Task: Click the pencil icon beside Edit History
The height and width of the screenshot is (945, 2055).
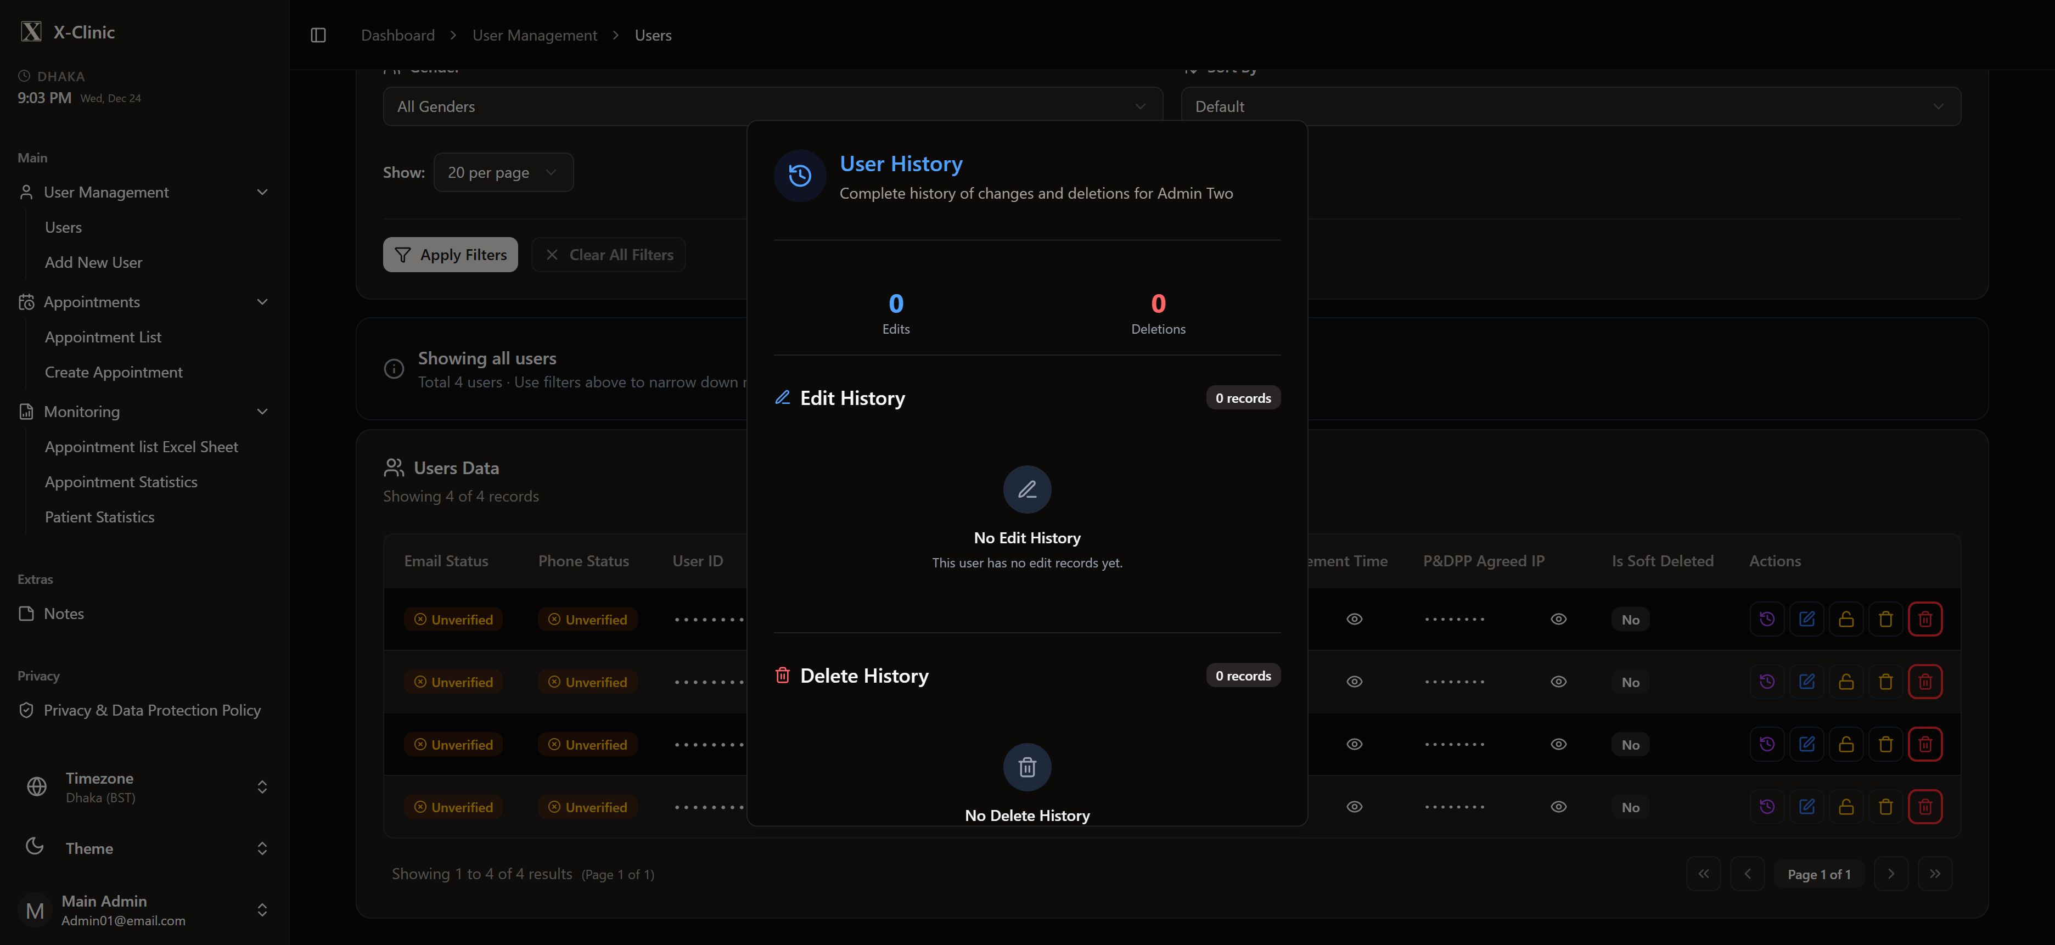Action: pyautogui.click(x=782, y=398)
